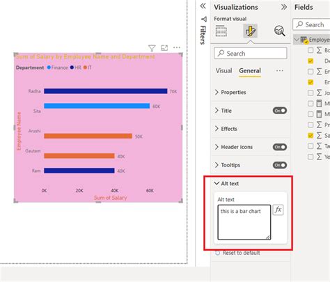
Task: Check the Ta field checkbox
Action: click(x=311, y=146)
